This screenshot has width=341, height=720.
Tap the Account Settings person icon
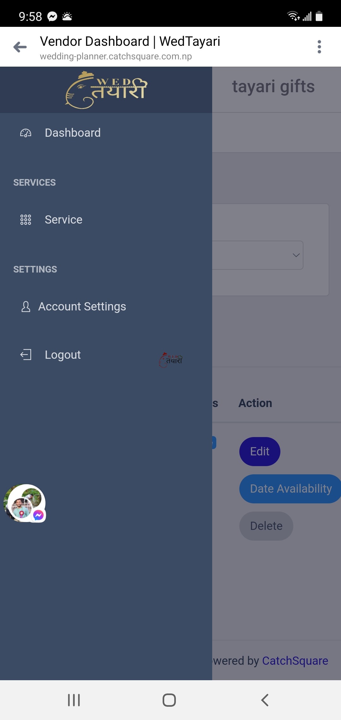26,307
